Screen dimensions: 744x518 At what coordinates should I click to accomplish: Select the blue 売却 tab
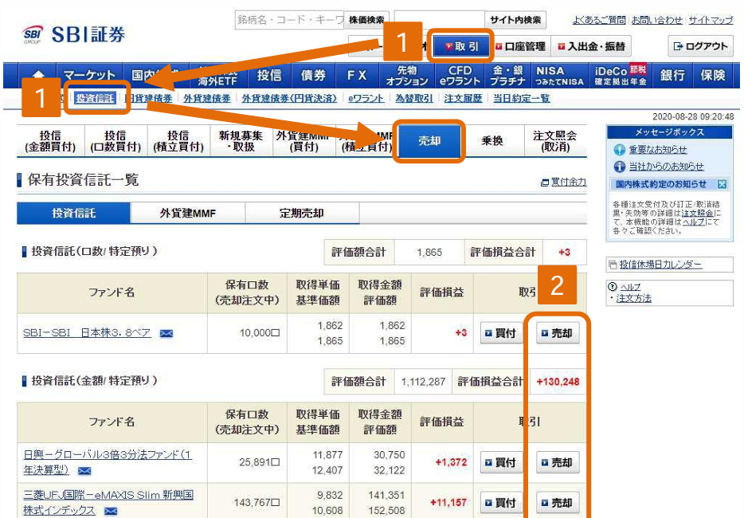tap(429, 141)
